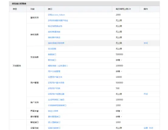This screenshot has height=130, width=168.
Task: Open the 长链接转短链接接口 link
Action: 57,105
